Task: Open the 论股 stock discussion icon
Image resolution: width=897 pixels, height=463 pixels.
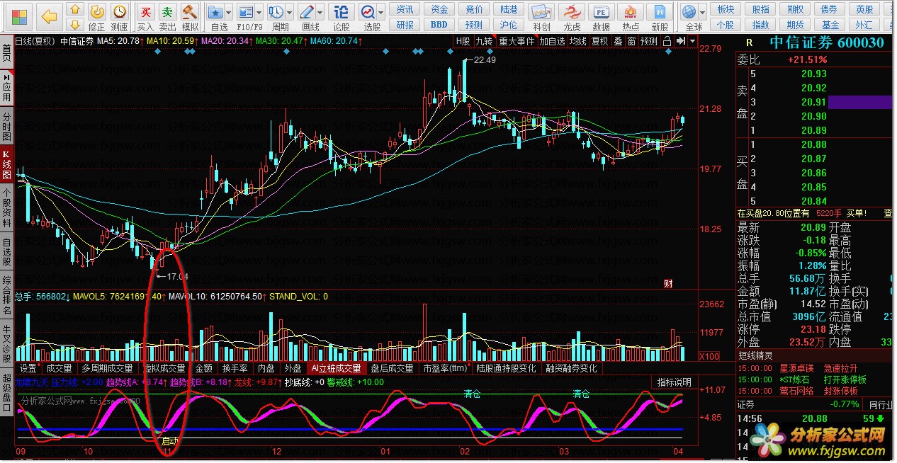Action: 342,17
